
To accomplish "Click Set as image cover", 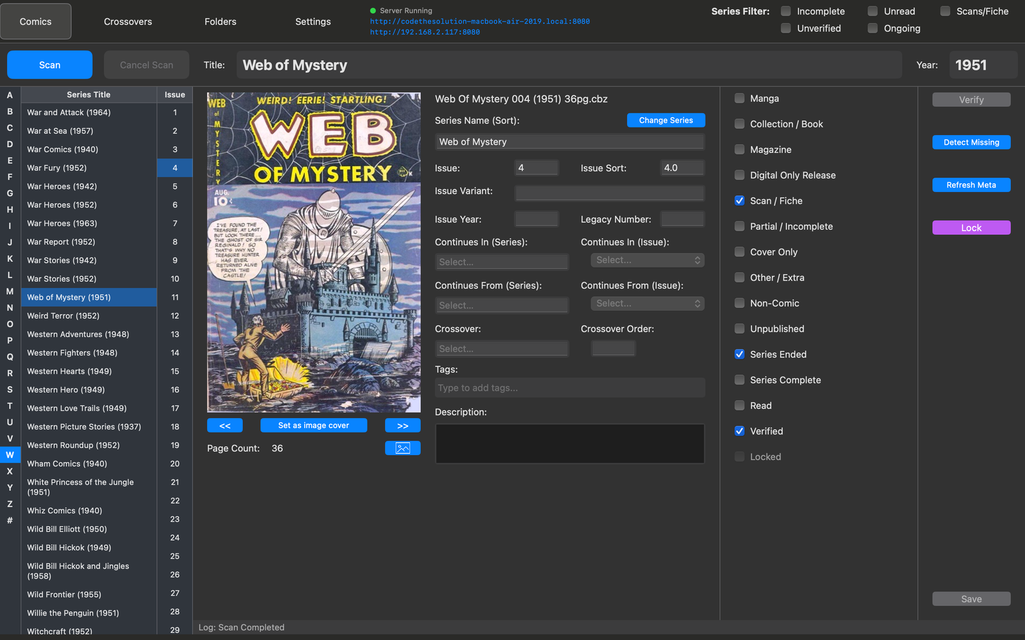I will [x=314, y=426].
